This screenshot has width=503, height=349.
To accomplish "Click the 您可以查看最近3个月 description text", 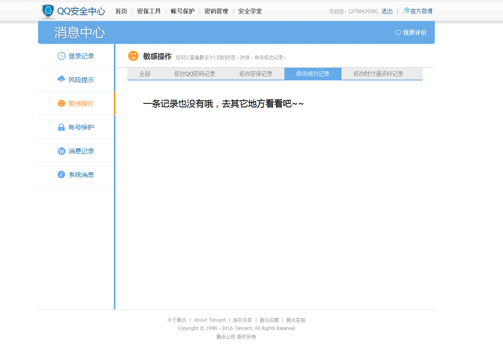I will coord(231,57).
